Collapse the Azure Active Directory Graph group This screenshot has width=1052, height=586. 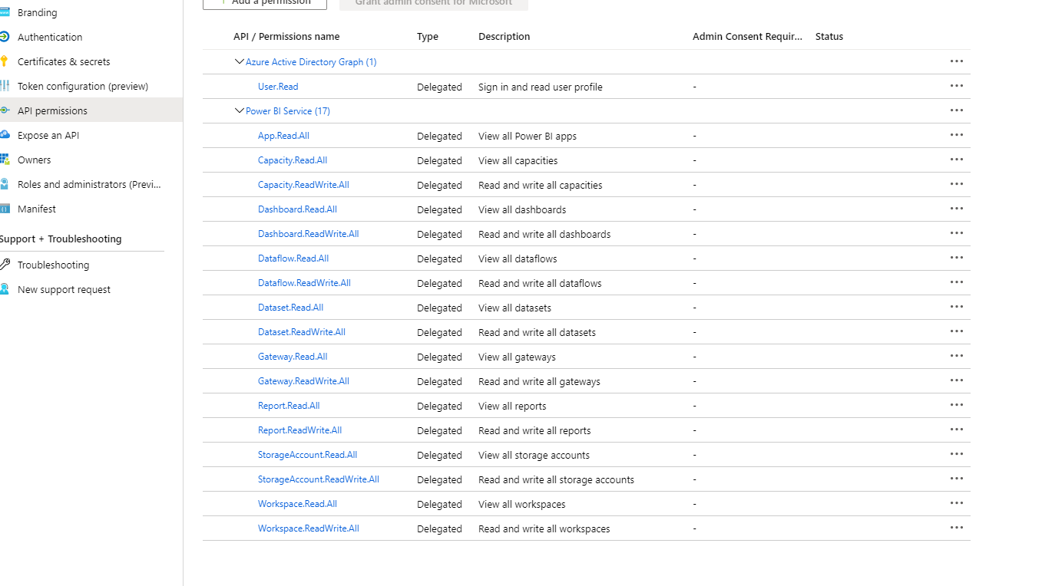point(239,61)
